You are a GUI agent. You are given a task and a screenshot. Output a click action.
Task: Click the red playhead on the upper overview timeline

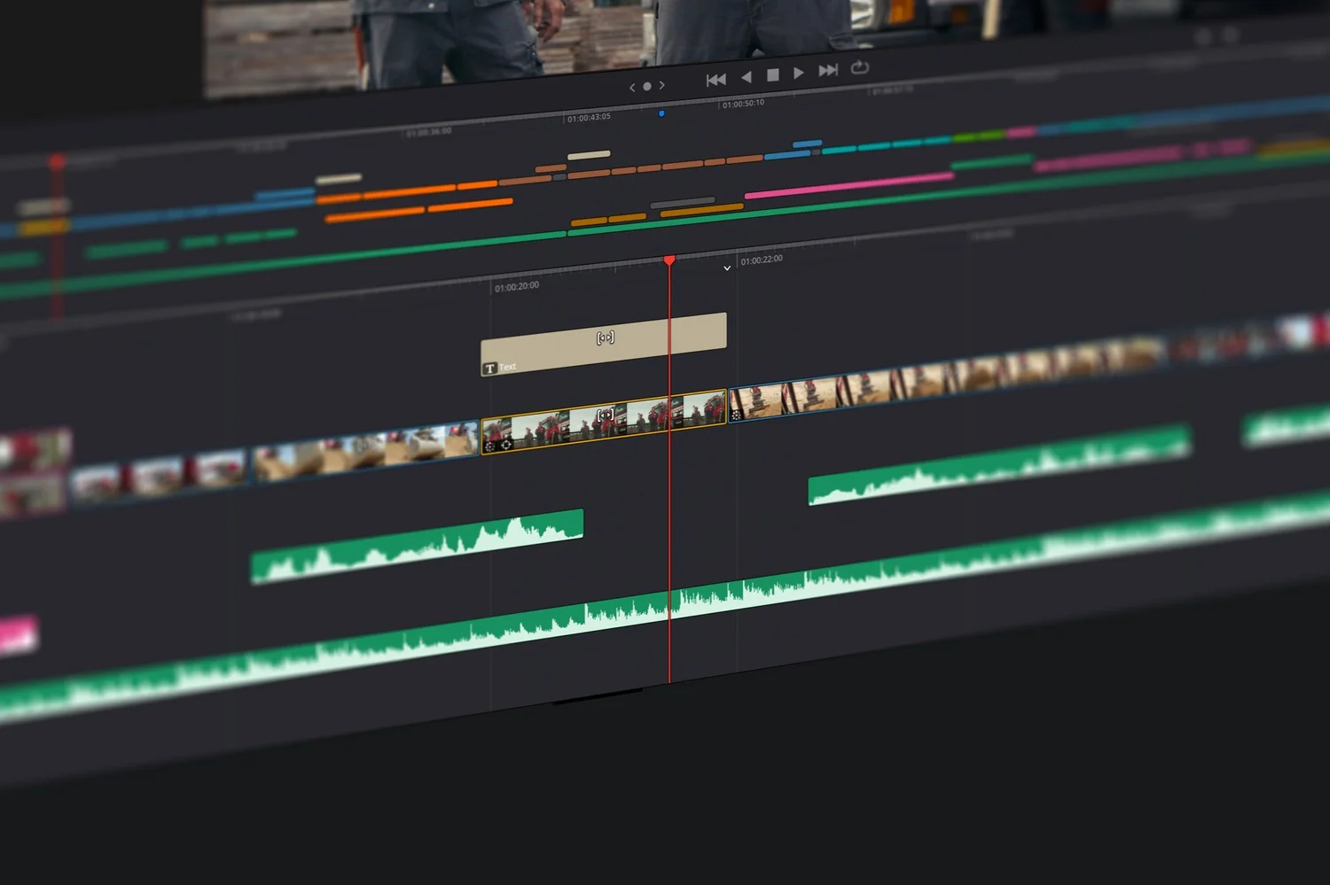(57, 162)
